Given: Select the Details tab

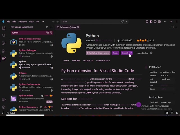Looking at the screenshot, I should click(x=66, y=61).
